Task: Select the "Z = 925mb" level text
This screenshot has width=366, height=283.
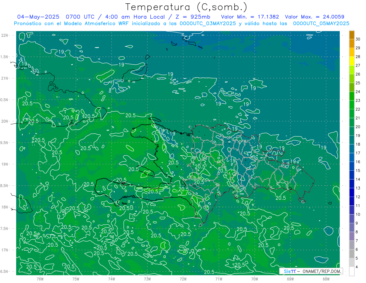Action: tap(192, 17)
